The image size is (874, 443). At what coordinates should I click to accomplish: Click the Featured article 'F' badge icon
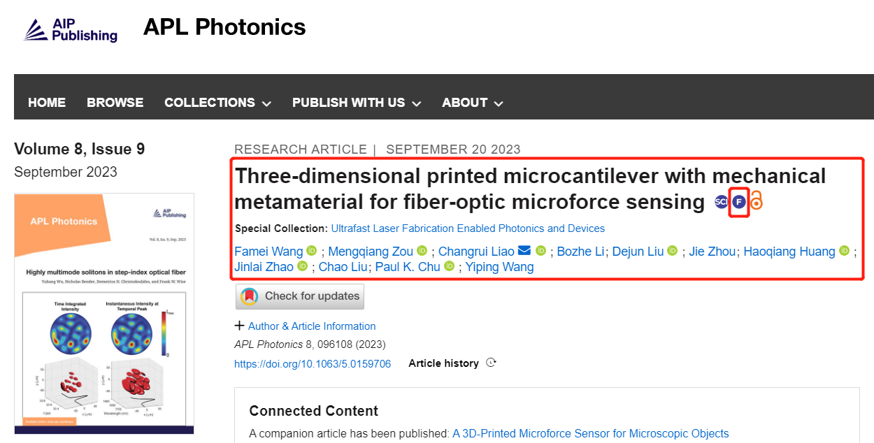(x=739, y=203)
